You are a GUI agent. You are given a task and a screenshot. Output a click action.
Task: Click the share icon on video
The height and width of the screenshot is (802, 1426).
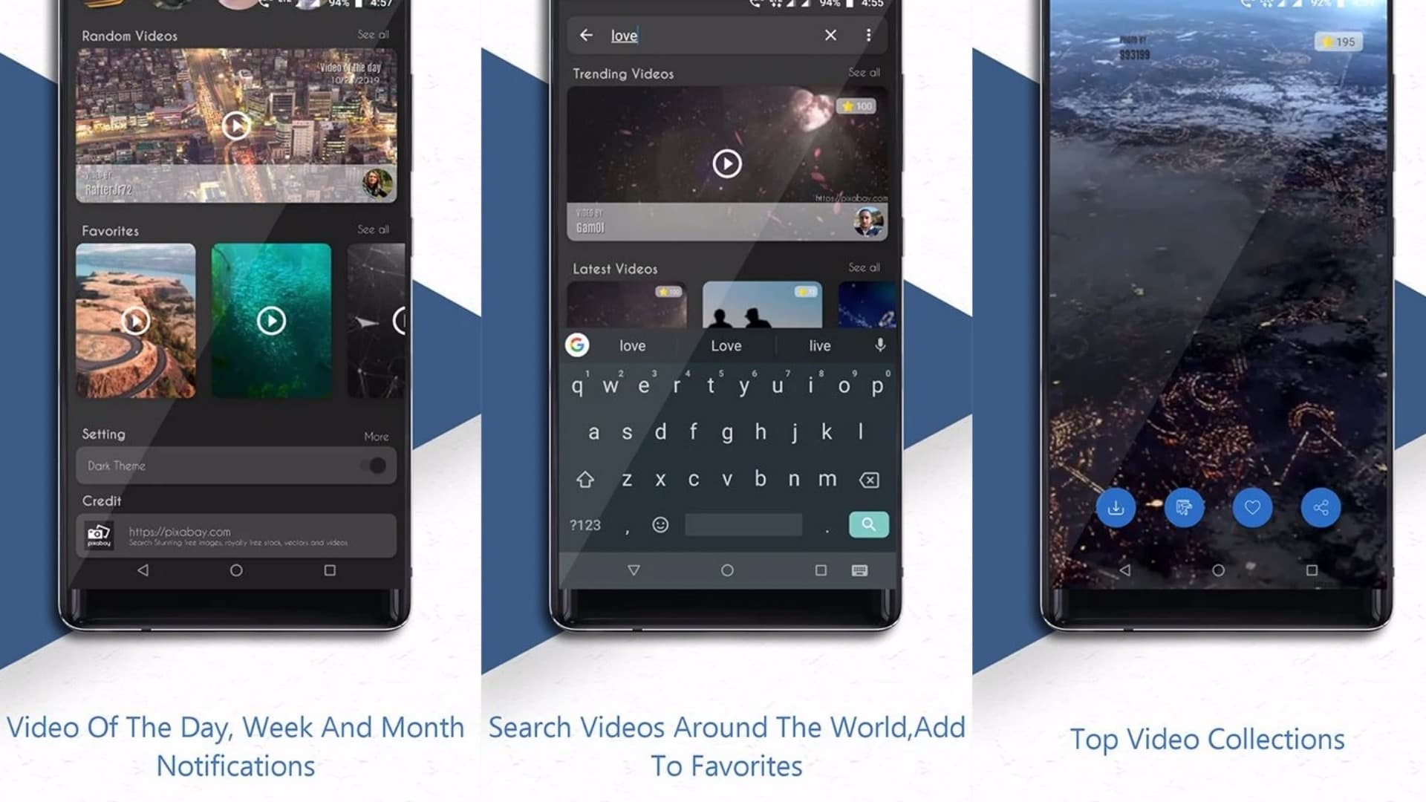[x=1321, y=507]
